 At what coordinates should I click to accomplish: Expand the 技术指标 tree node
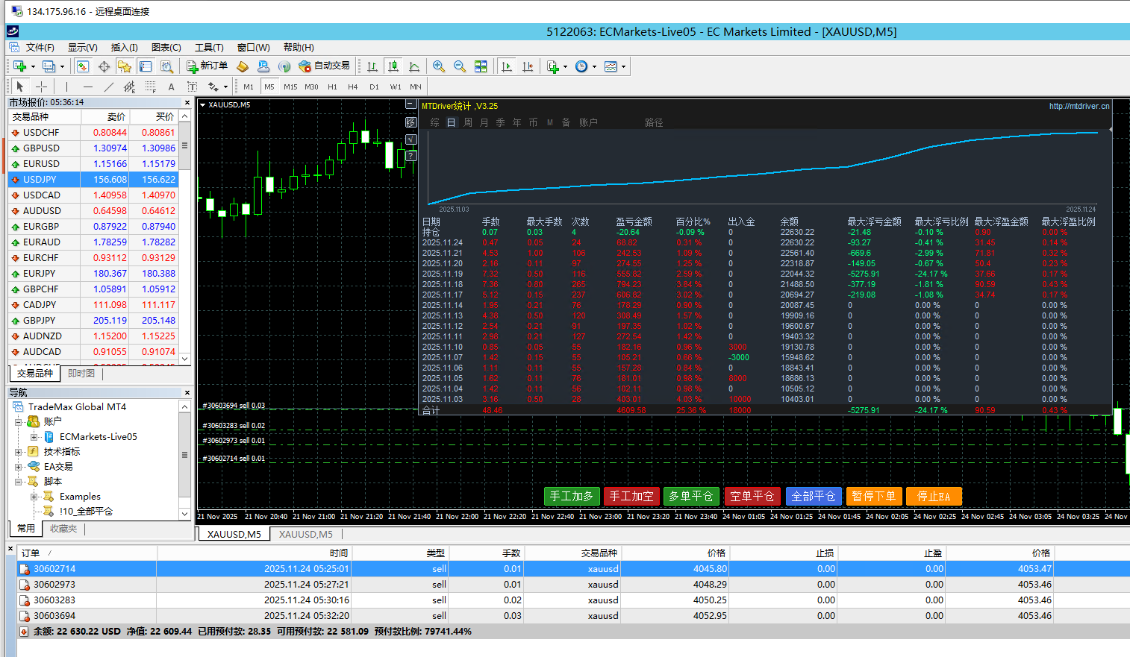click(19, 452)
